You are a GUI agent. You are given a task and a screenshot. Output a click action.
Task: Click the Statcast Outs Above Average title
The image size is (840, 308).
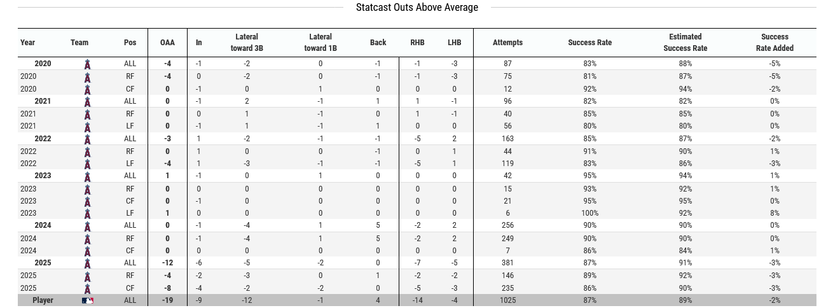(417, 8)
